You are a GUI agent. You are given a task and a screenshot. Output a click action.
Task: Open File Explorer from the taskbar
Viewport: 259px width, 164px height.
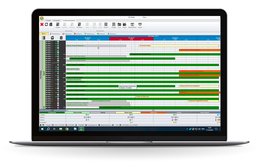coord(61,129)
